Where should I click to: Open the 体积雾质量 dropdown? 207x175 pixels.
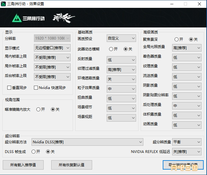pos(187,116)
